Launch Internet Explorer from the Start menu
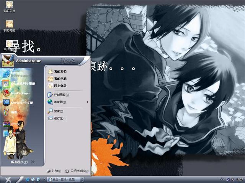This screenshot has width=245, height=183. pos(16,74)
